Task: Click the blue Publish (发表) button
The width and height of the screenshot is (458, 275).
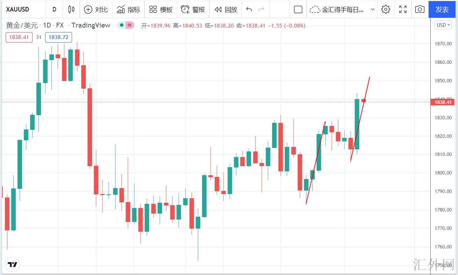Action: pyautogui.click(x=442, y=9)
